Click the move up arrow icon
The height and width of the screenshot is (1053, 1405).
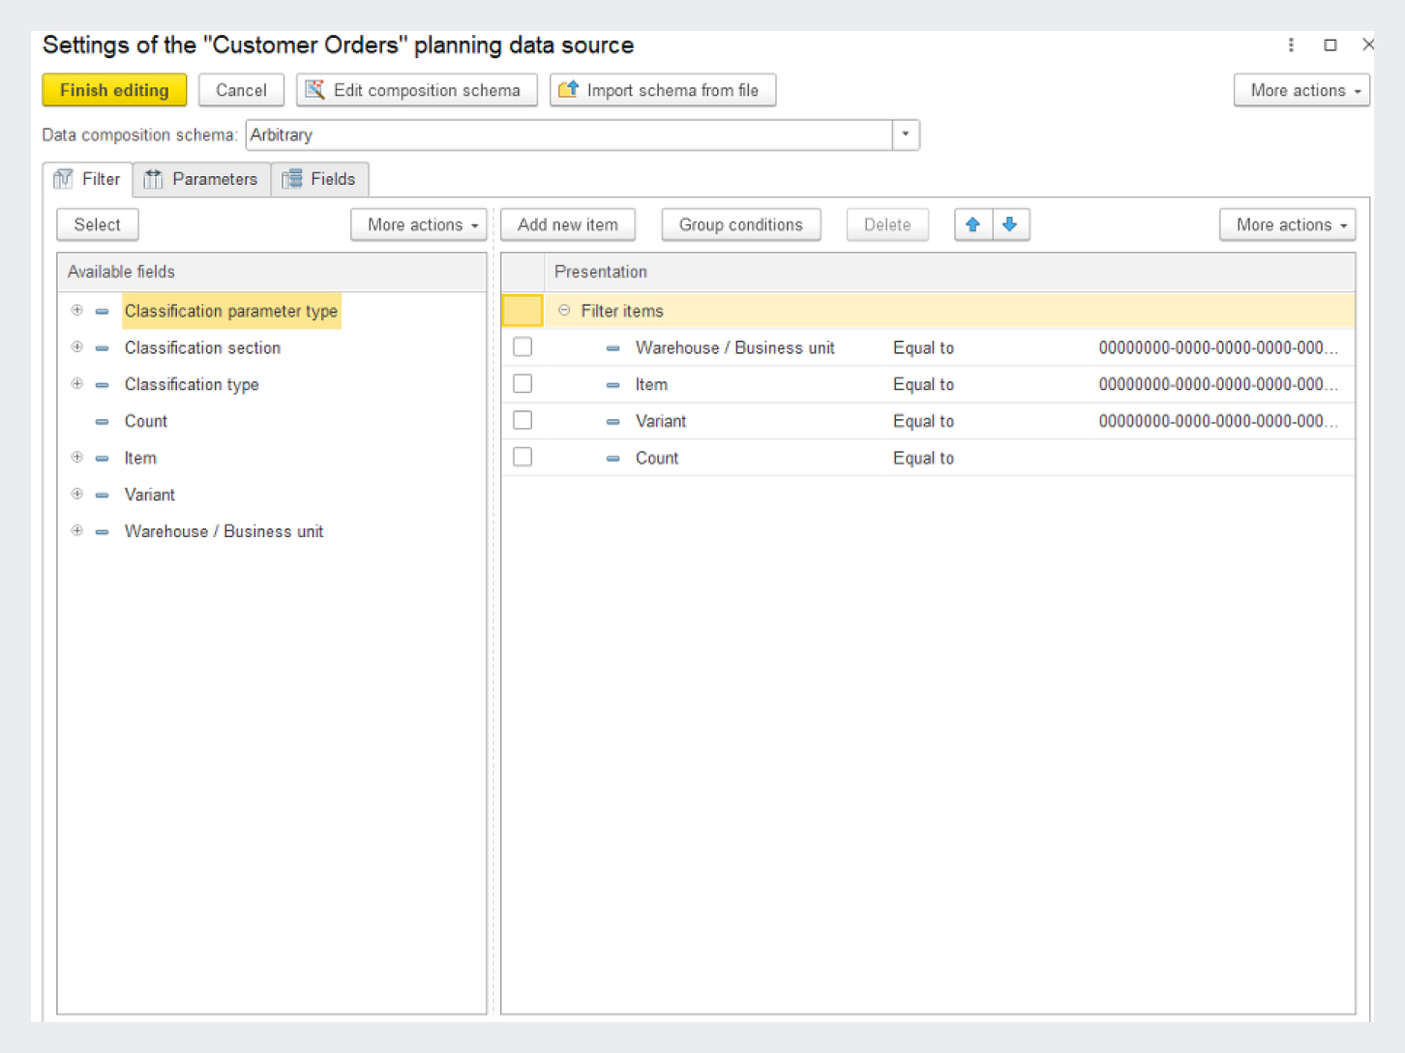(x=973, y=225)
